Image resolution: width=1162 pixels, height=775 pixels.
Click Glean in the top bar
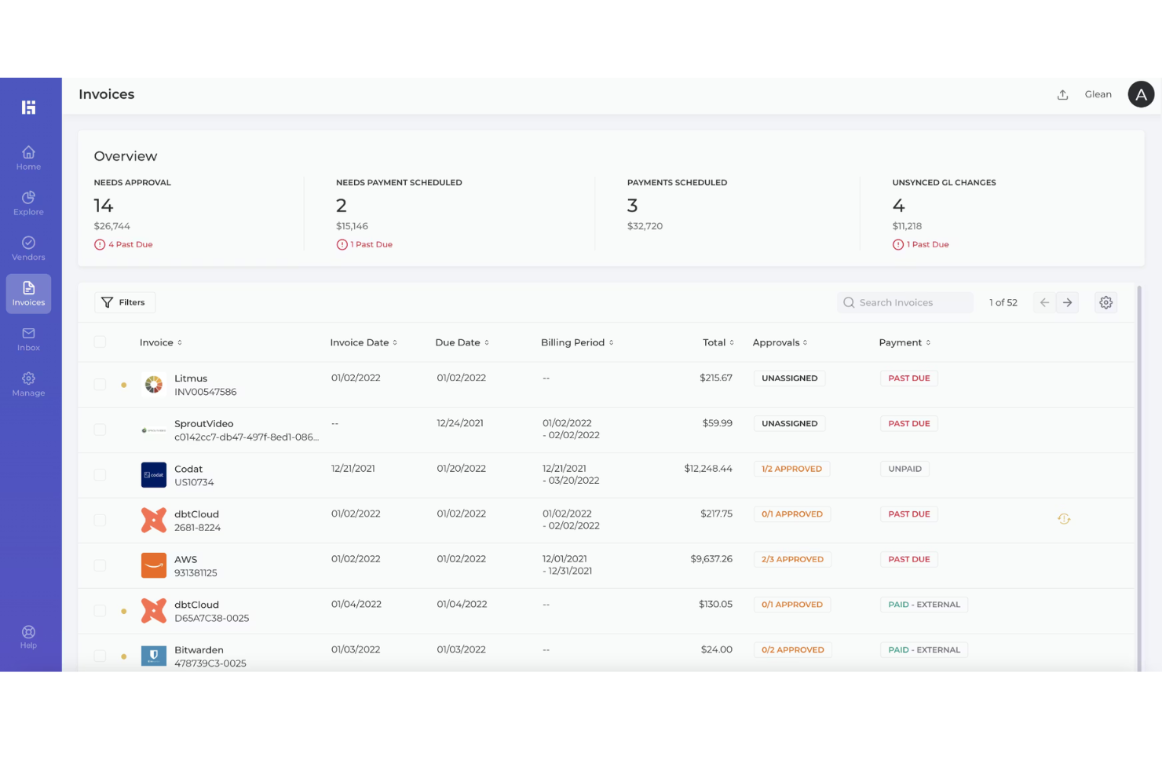1098,94
